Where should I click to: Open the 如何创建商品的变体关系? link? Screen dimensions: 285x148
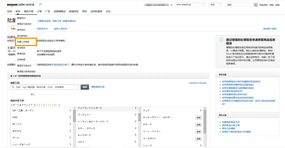(235, 94)
